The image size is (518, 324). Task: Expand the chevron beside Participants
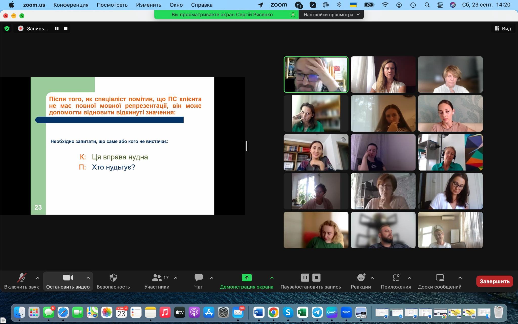[x=176, y=278]
